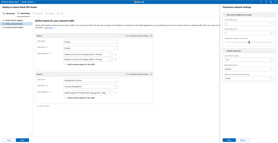This screenshot has width=278, height=143.
Task: Click external link icon beside Learn more
Action: (54, 28)
